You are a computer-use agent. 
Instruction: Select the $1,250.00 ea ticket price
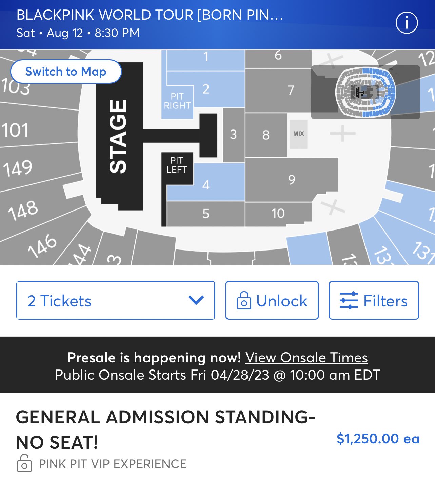pos(378,439)
